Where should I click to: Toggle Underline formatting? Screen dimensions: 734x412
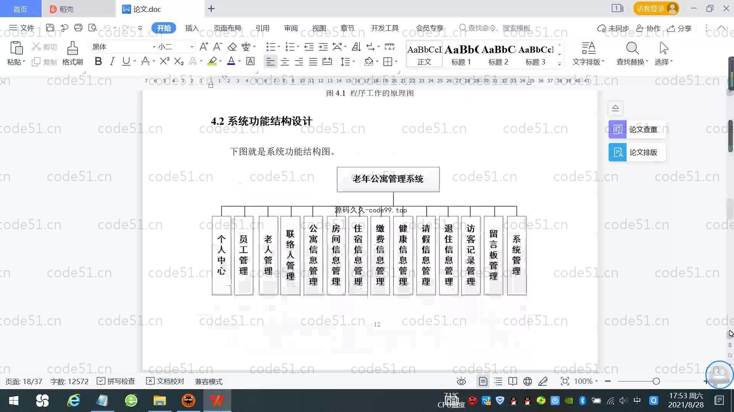pos(126,61)
